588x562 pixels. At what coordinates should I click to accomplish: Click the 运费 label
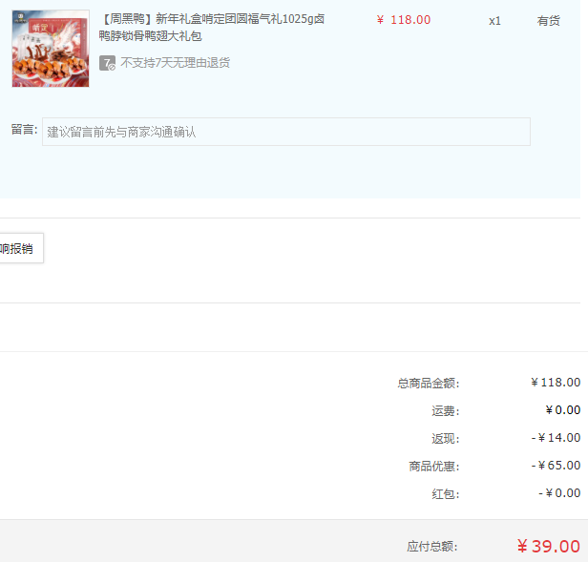(446, 411)
